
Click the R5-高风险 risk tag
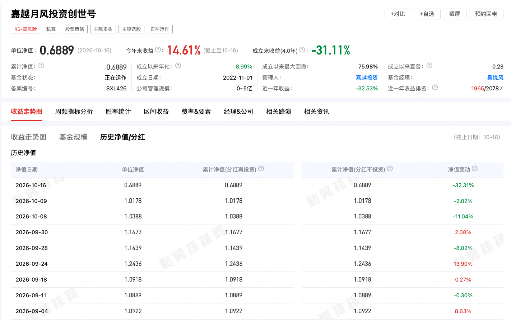tap(25, 29)
